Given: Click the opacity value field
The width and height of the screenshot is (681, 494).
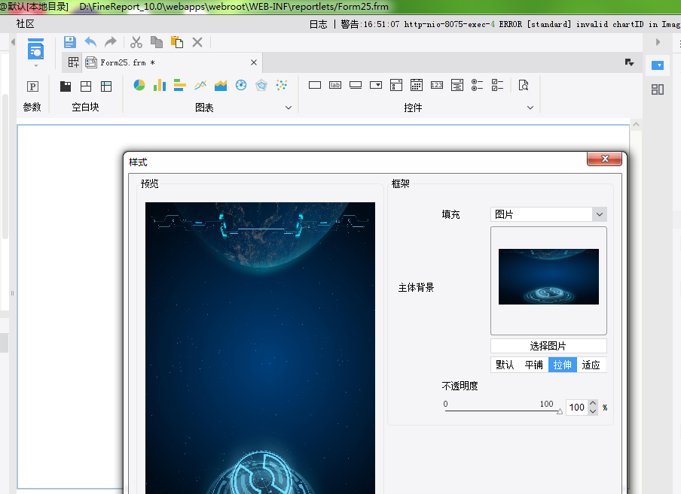Looking at the screenshot, I should coord(577,408).
